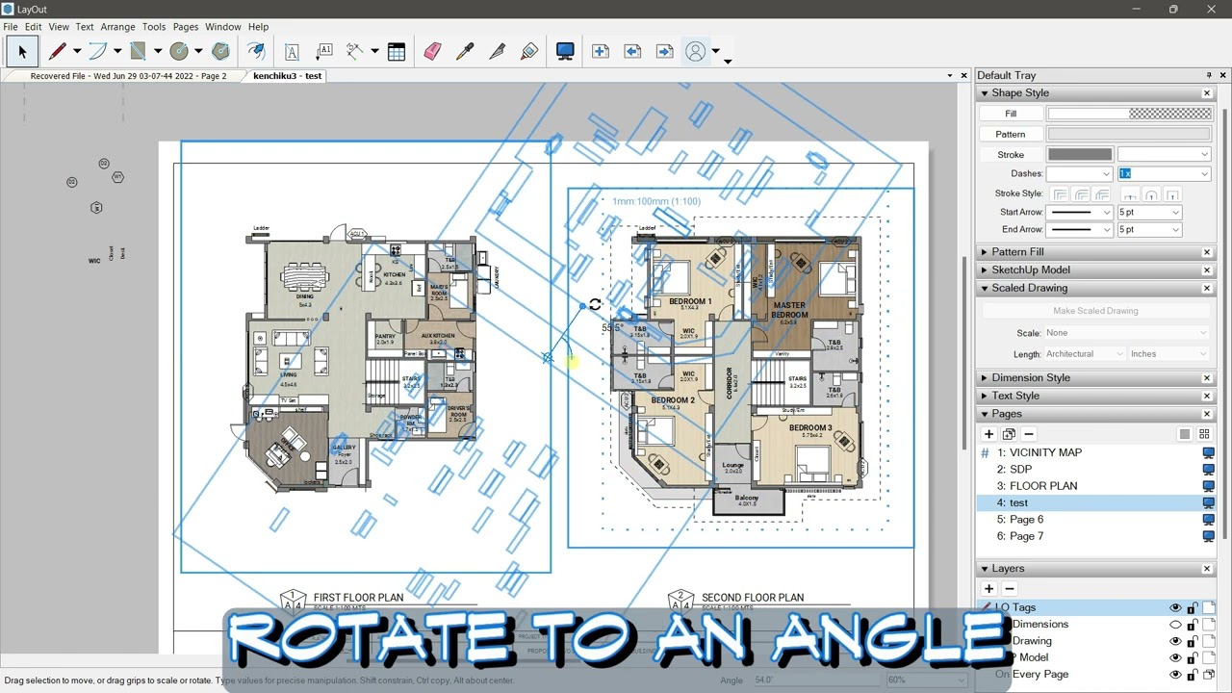Choose the Label tool
Viewport: 1232px width, 693px height.
click(324, 52)
